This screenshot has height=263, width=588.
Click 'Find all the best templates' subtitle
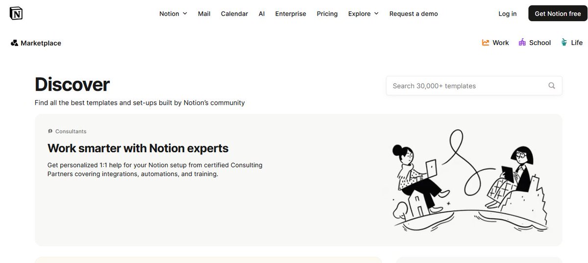click(x=140, y=103)
